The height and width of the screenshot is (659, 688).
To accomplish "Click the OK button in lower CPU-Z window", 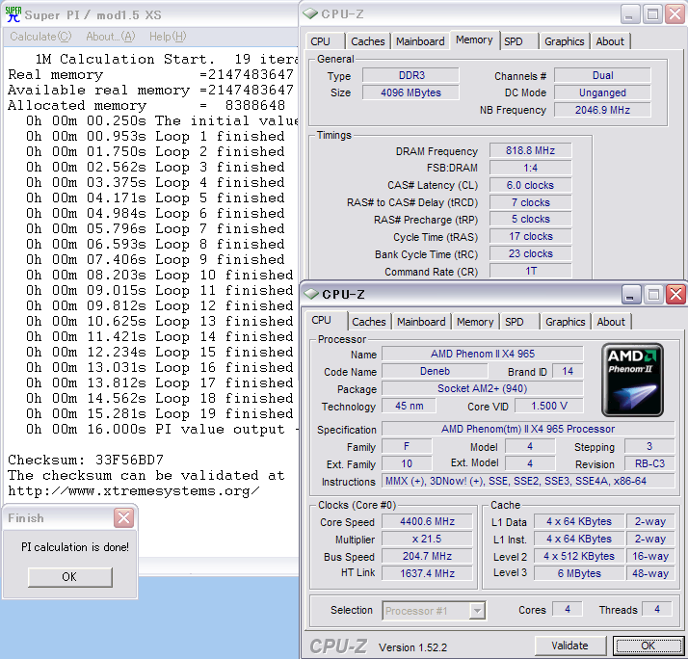I will click(x=648, y=646).
